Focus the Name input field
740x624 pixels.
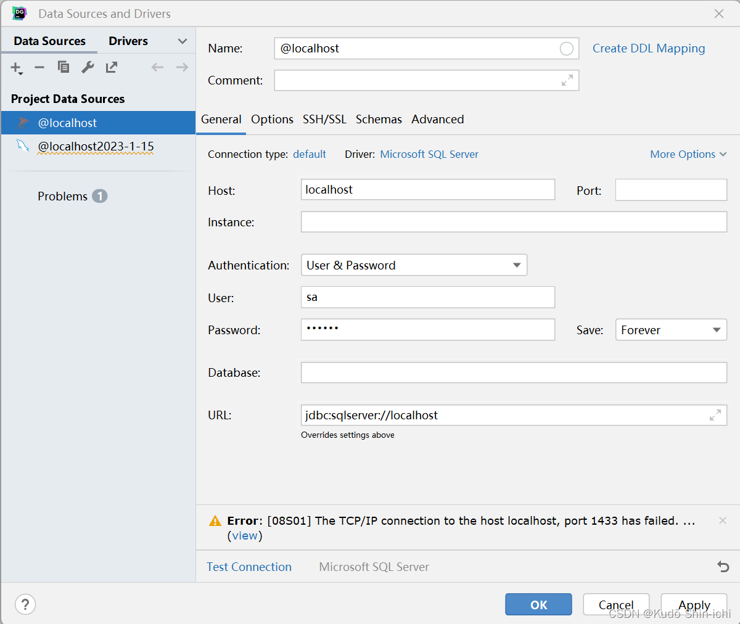427,49
